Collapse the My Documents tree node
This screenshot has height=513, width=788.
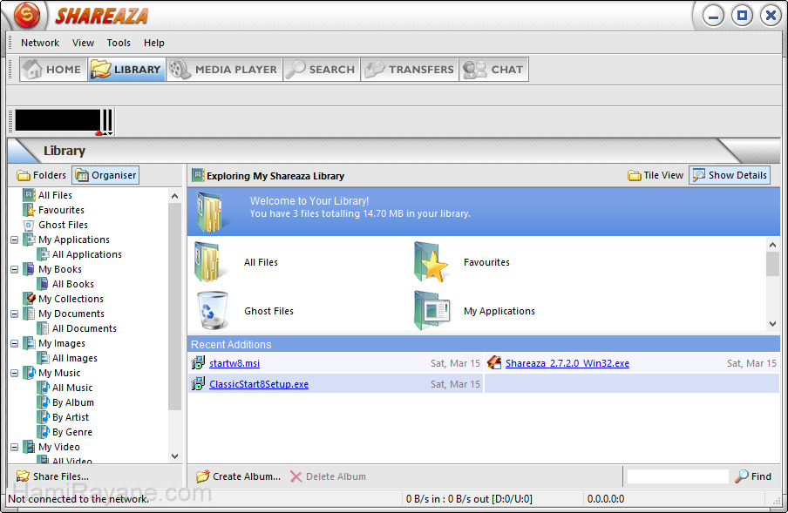pyautogui.click(x=15, y=314)
